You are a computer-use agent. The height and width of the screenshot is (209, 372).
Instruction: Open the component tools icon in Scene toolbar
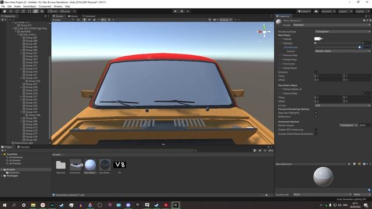[x=210, y=20]
